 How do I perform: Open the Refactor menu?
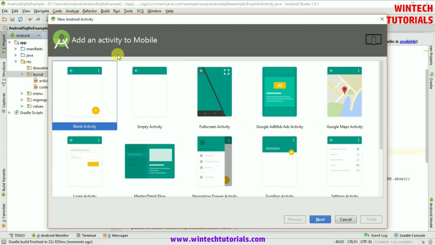[x=90, y=11]
